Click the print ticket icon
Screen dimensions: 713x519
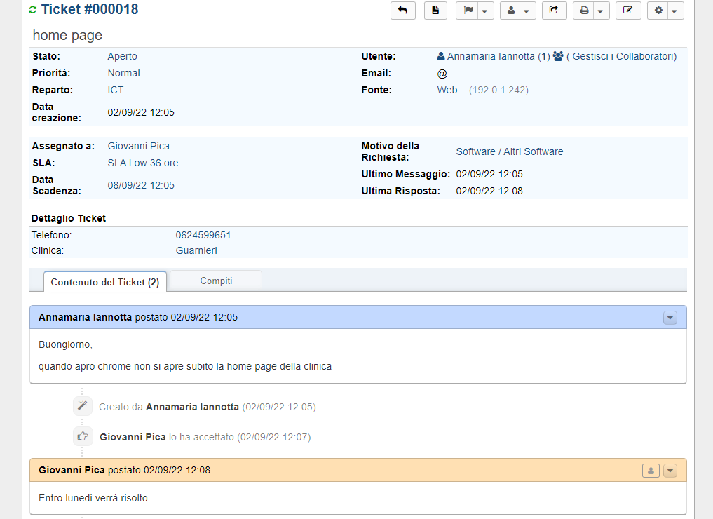pyautogui.click(x=583, y=11)
